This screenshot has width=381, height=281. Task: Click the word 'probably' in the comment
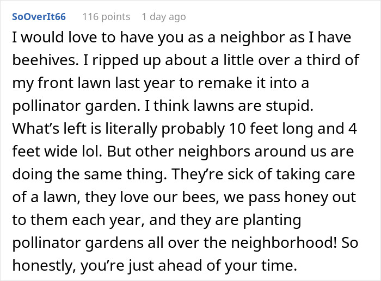(x=193, y=129)
